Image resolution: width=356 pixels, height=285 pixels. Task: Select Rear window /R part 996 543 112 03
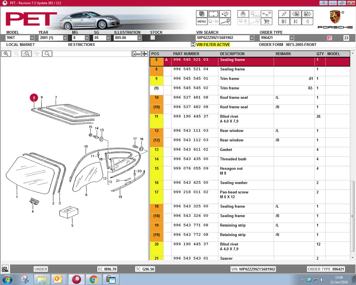[250, 143]
